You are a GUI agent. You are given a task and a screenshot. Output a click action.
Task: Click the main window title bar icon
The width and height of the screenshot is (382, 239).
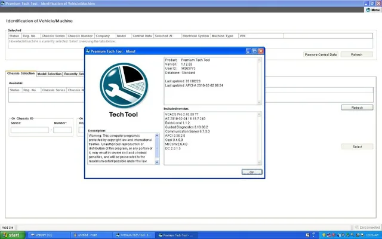[2, 3]
